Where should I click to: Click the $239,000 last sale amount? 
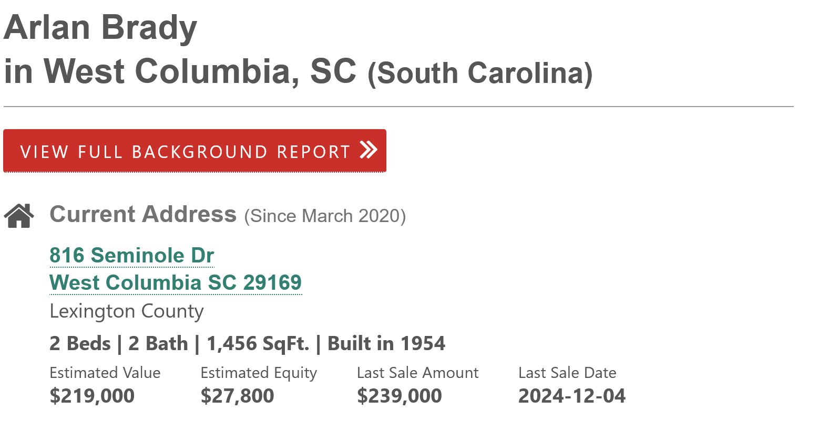[x=399, y=396]
